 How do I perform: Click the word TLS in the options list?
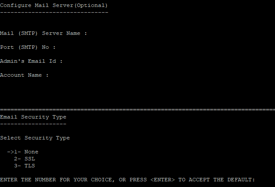click(30, 166)
